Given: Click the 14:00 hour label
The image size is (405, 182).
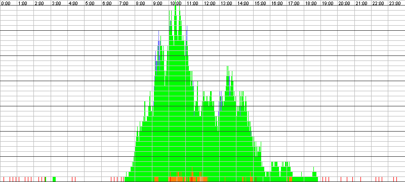Looking at the screenshot, I should [x=243, y=4].
